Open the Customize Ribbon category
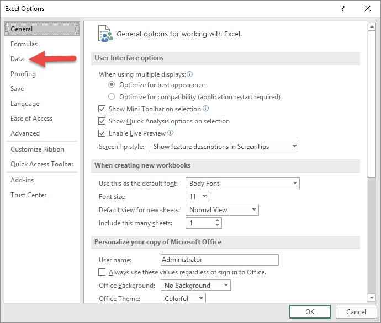Viewport: 381px width, 323px height. pos(42,149)
